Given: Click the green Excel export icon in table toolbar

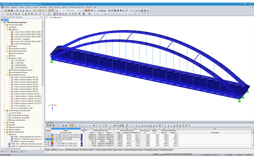Looking at the screenshot, I should click(x=120, y=125).
